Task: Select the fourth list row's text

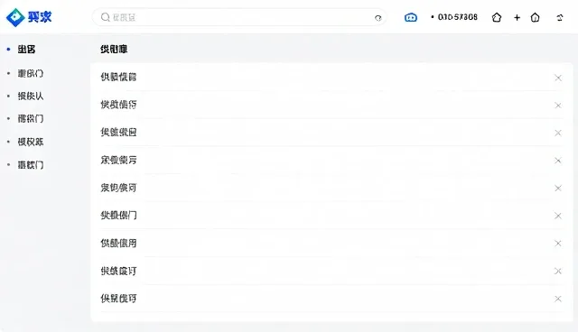Action: (118, 160)
